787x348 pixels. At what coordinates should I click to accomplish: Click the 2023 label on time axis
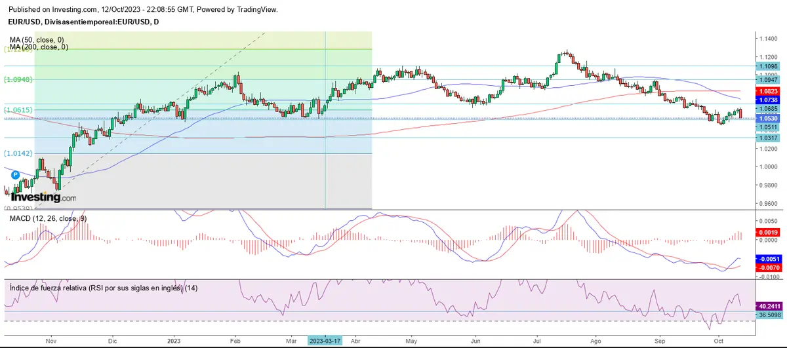coord(173,341)
